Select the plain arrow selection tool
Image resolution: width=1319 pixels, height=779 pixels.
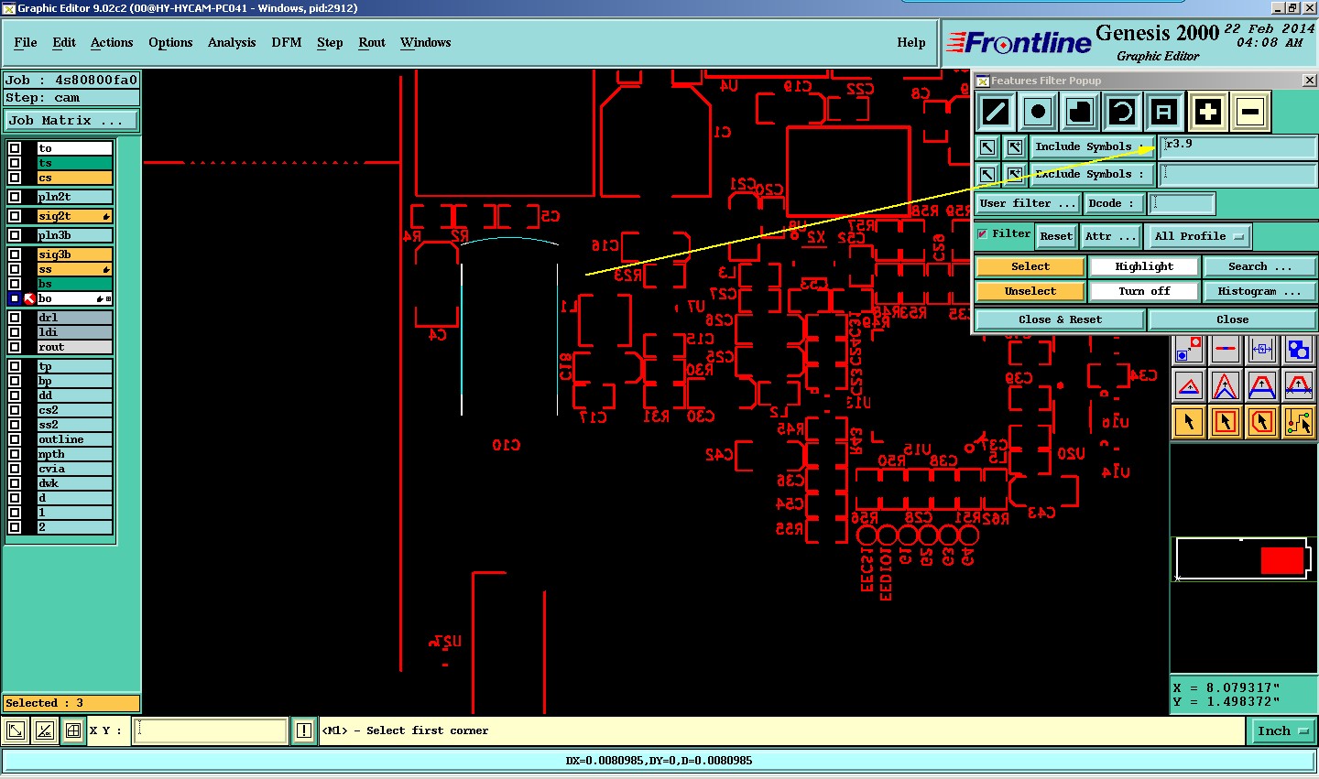coord(1189,422)
